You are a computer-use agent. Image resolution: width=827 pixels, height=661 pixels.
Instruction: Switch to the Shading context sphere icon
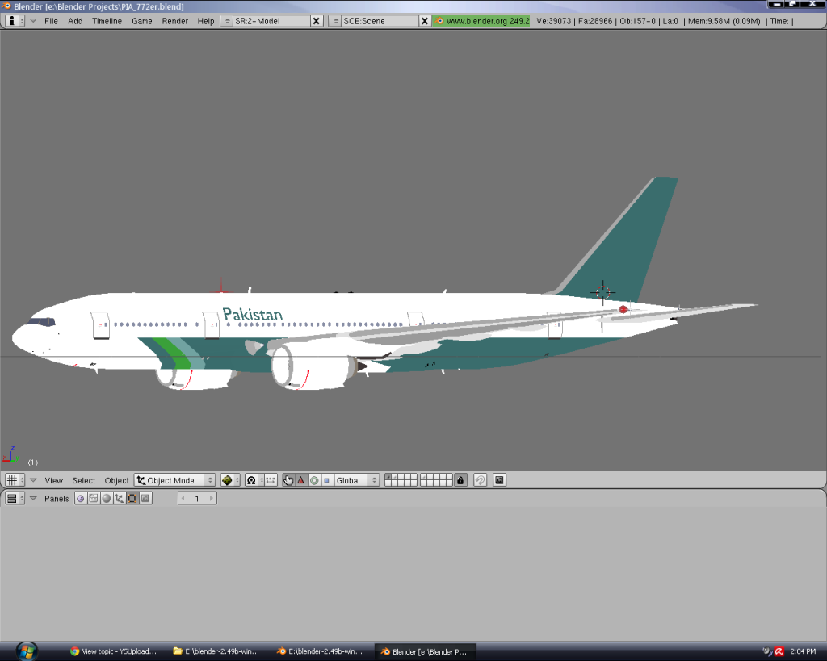(107, 498)
